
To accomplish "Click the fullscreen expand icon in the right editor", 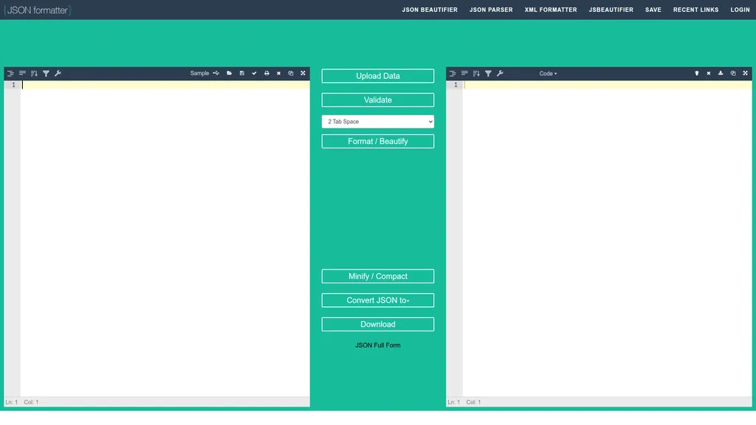I will [x=746, y=73].
